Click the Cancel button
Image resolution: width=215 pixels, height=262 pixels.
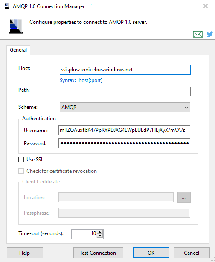point(192,253)
